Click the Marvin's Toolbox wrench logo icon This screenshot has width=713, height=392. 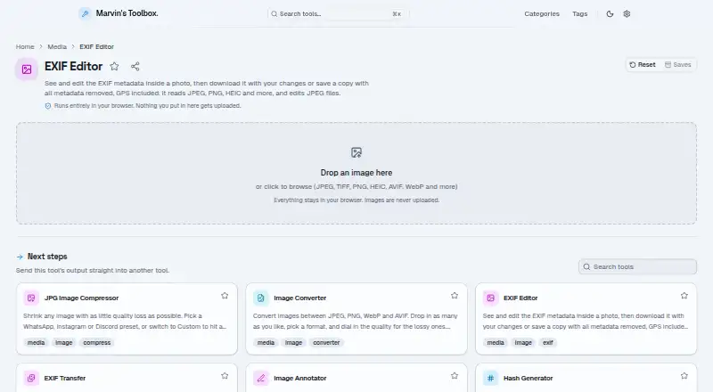85,13
